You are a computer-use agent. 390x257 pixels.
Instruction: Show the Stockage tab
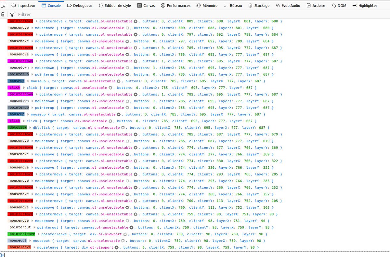click(x=259, y=6)
